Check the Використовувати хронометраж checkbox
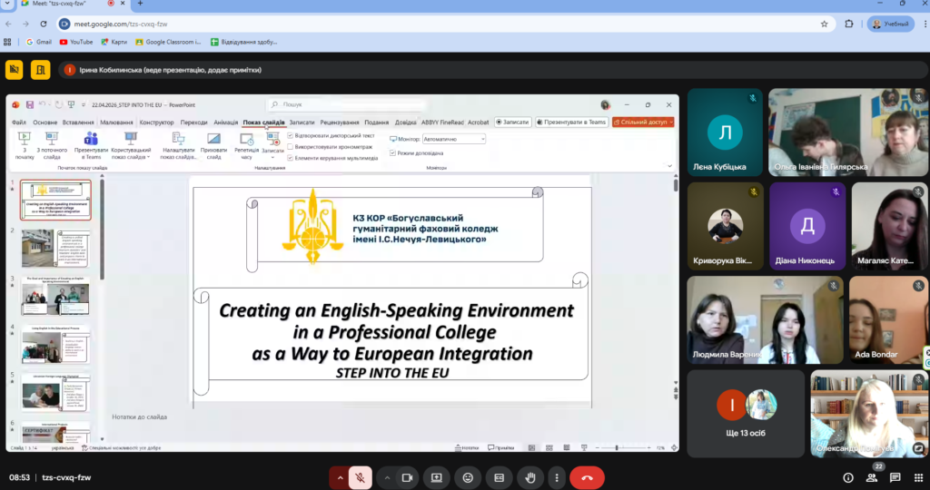Screen dimensions: 930x490 click(x=291, y=146)
